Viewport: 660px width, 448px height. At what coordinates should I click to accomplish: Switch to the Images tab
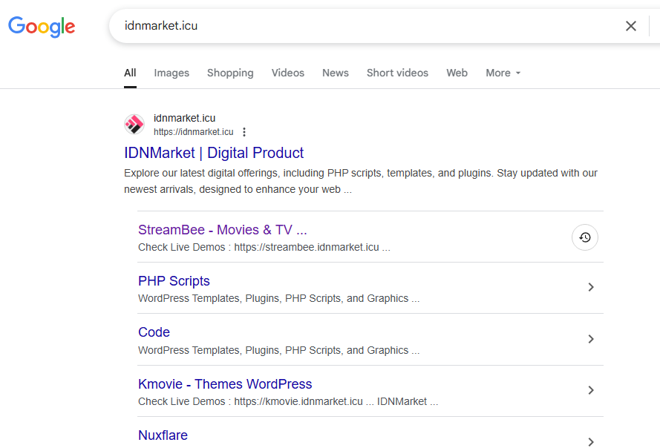coord(171,73)
